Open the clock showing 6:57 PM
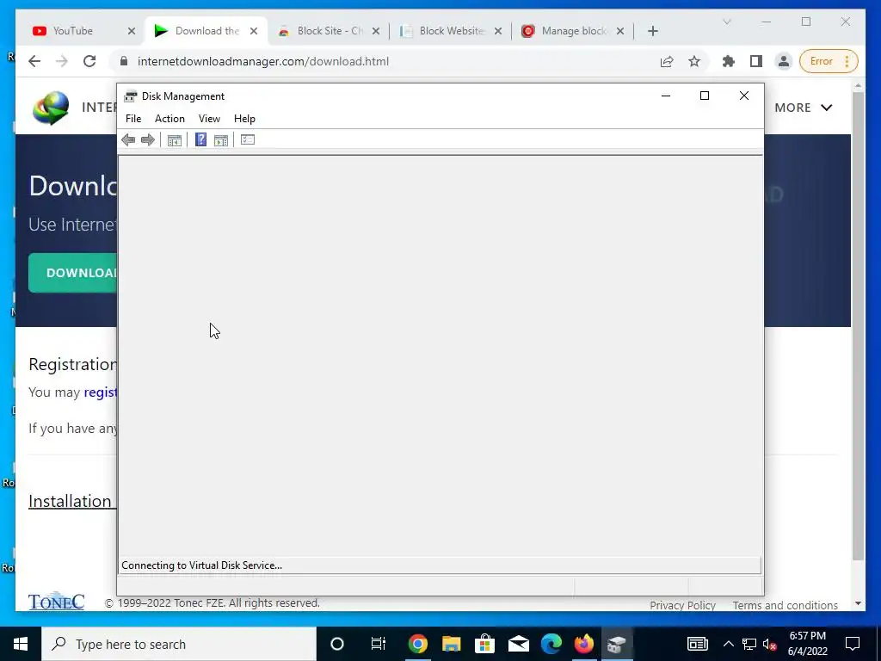 pyautogui.click(x=807, y=644)
